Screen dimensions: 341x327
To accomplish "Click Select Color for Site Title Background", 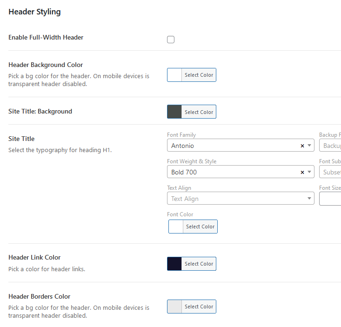I will pyautogui.click(x=199, y=112).
